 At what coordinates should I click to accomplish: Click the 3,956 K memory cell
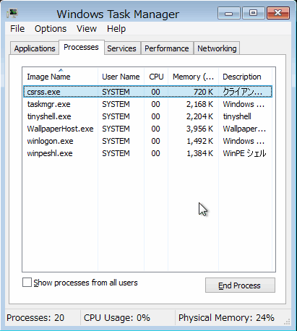coord(199,129)
